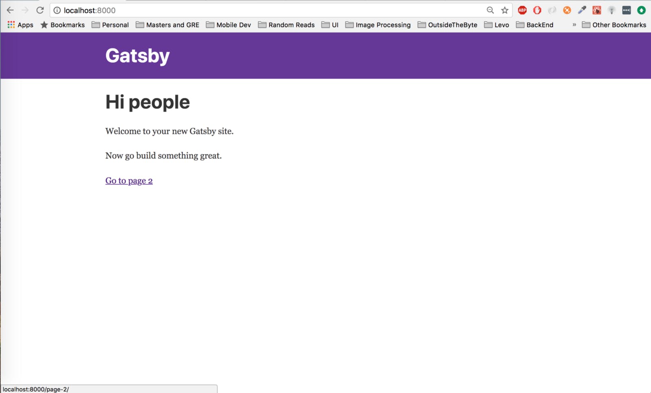Click the lightbulb extension icon

[611, 10]
